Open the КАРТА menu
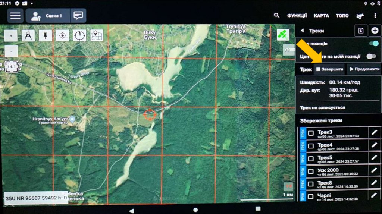Screen dimensions: 382x214 321,16
